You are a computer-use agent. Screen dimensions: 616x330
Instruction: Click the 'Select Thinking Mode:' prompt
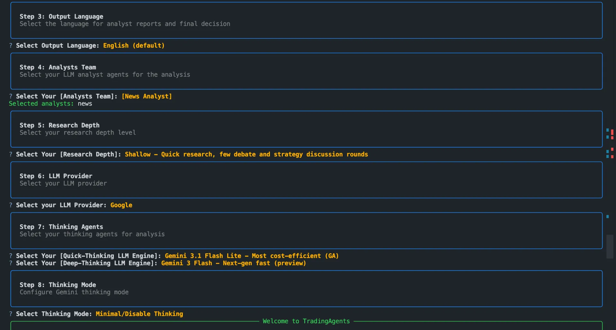[54, 314]
